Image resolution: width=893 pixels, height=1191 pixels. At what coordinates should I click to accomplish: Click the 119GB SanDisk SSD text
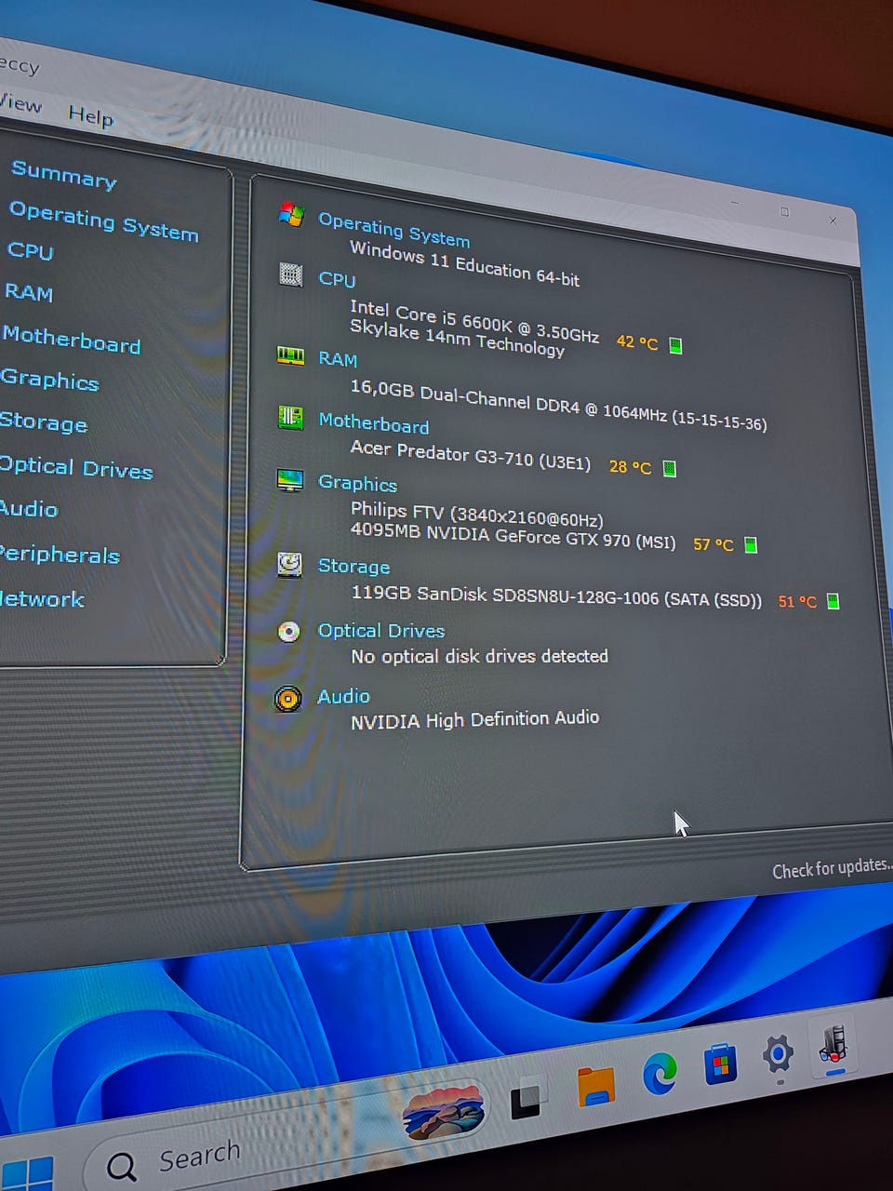[x=556, y=595]
